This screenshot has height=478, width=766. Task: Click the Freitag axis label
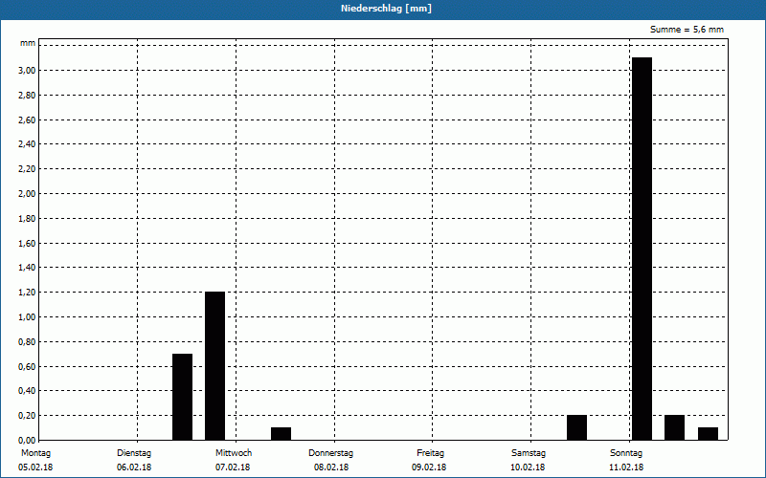tap(430, 453)
